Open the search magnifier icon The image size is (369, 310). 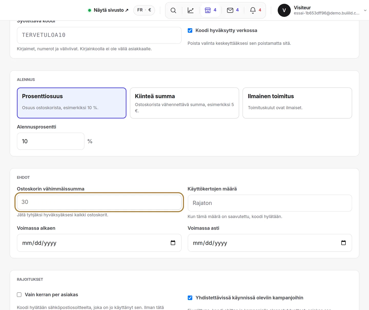click(x=173, y=10)
